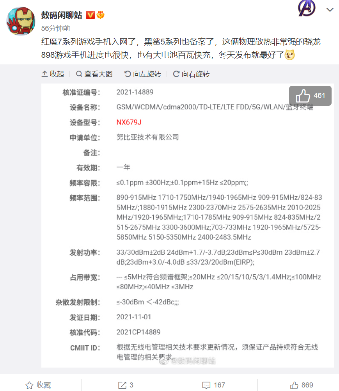Open the 数码闲聊站 username link
Screen dimensions: 339x391
pos(62,15)
